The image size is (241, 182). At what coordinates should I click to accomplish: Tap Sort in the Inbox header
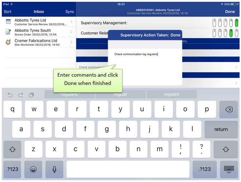click(x=8, y=12)
